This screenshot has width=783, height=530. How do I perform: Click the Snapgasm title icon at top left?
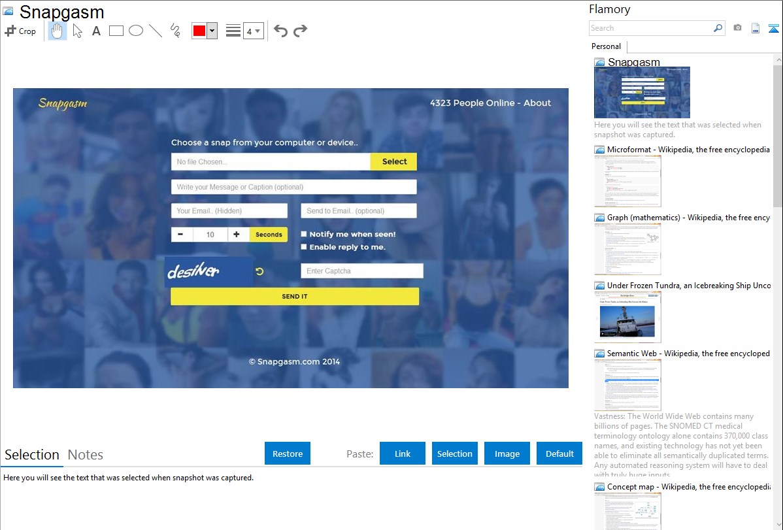coord(8,11)
